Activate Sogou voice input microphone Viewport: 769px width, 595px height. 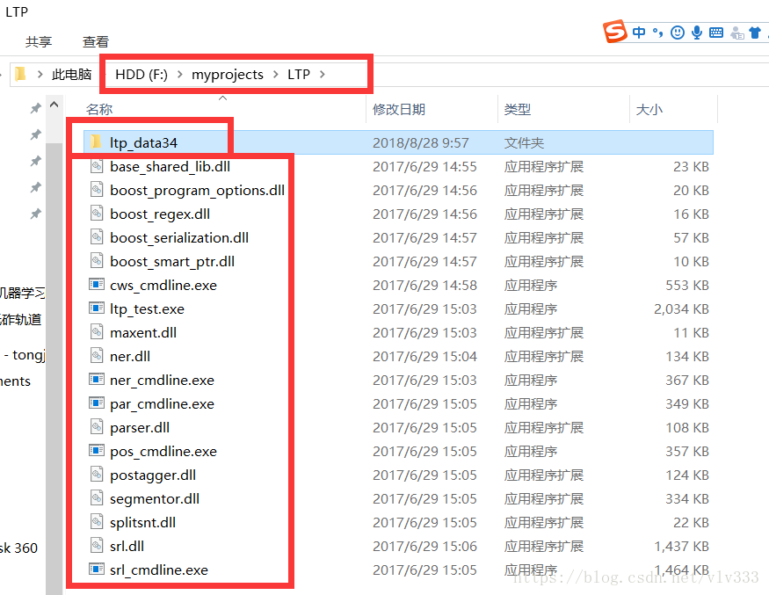696,33
